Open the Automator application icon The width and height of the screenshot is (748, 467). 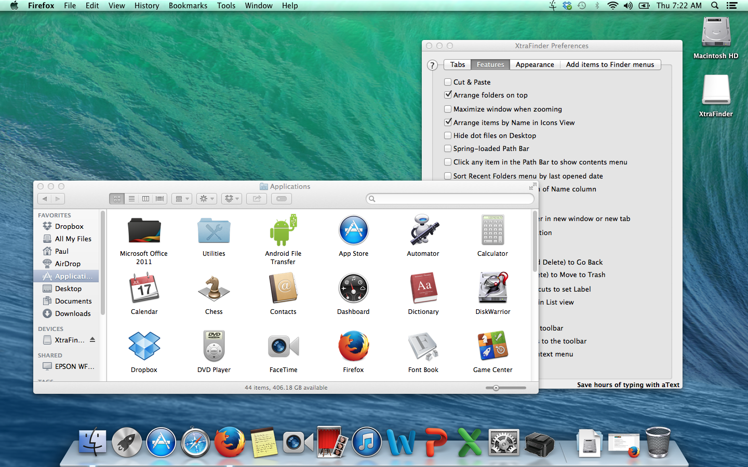(x=423, y=231)
